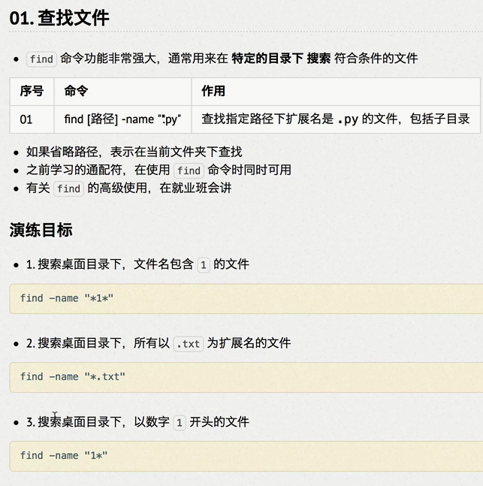Click inline code ".txt" in exercise 2

coord(188,344)
